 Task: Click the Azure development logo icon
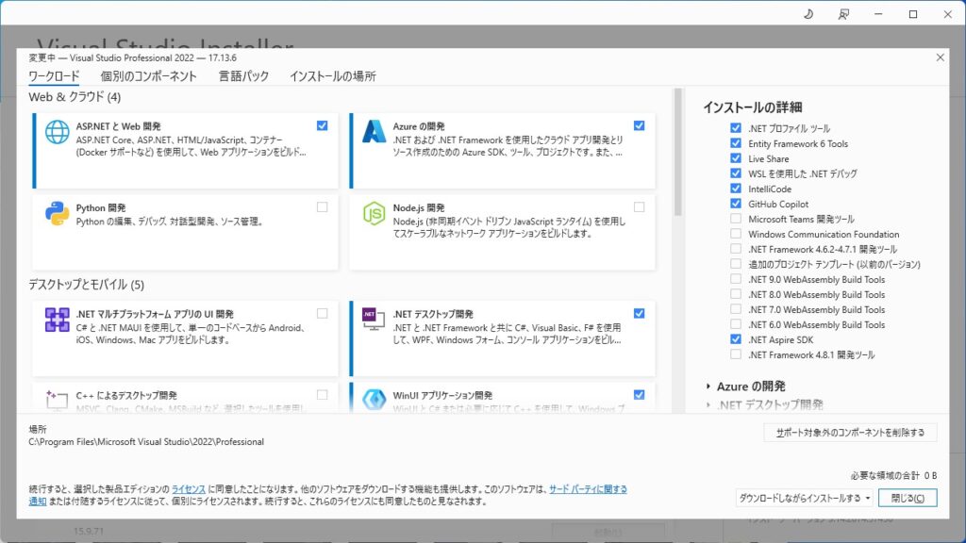tap(374, 132)
